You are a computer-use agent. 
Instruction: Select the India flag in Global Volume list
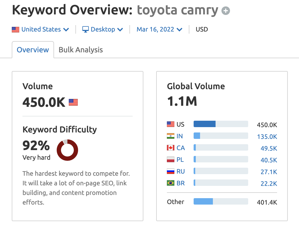click(171, 136)
